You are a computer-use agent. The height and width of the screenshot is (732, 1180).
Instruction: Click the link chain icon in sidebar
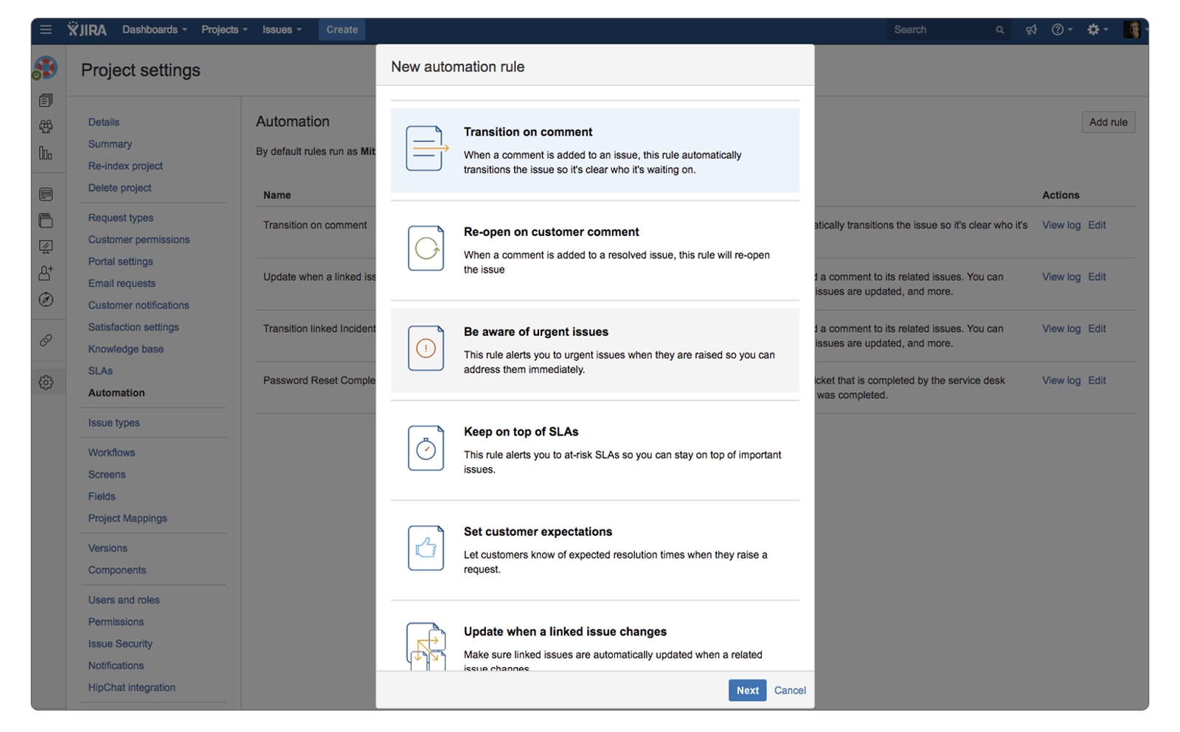pyautogui.click(x=46, y=340)
